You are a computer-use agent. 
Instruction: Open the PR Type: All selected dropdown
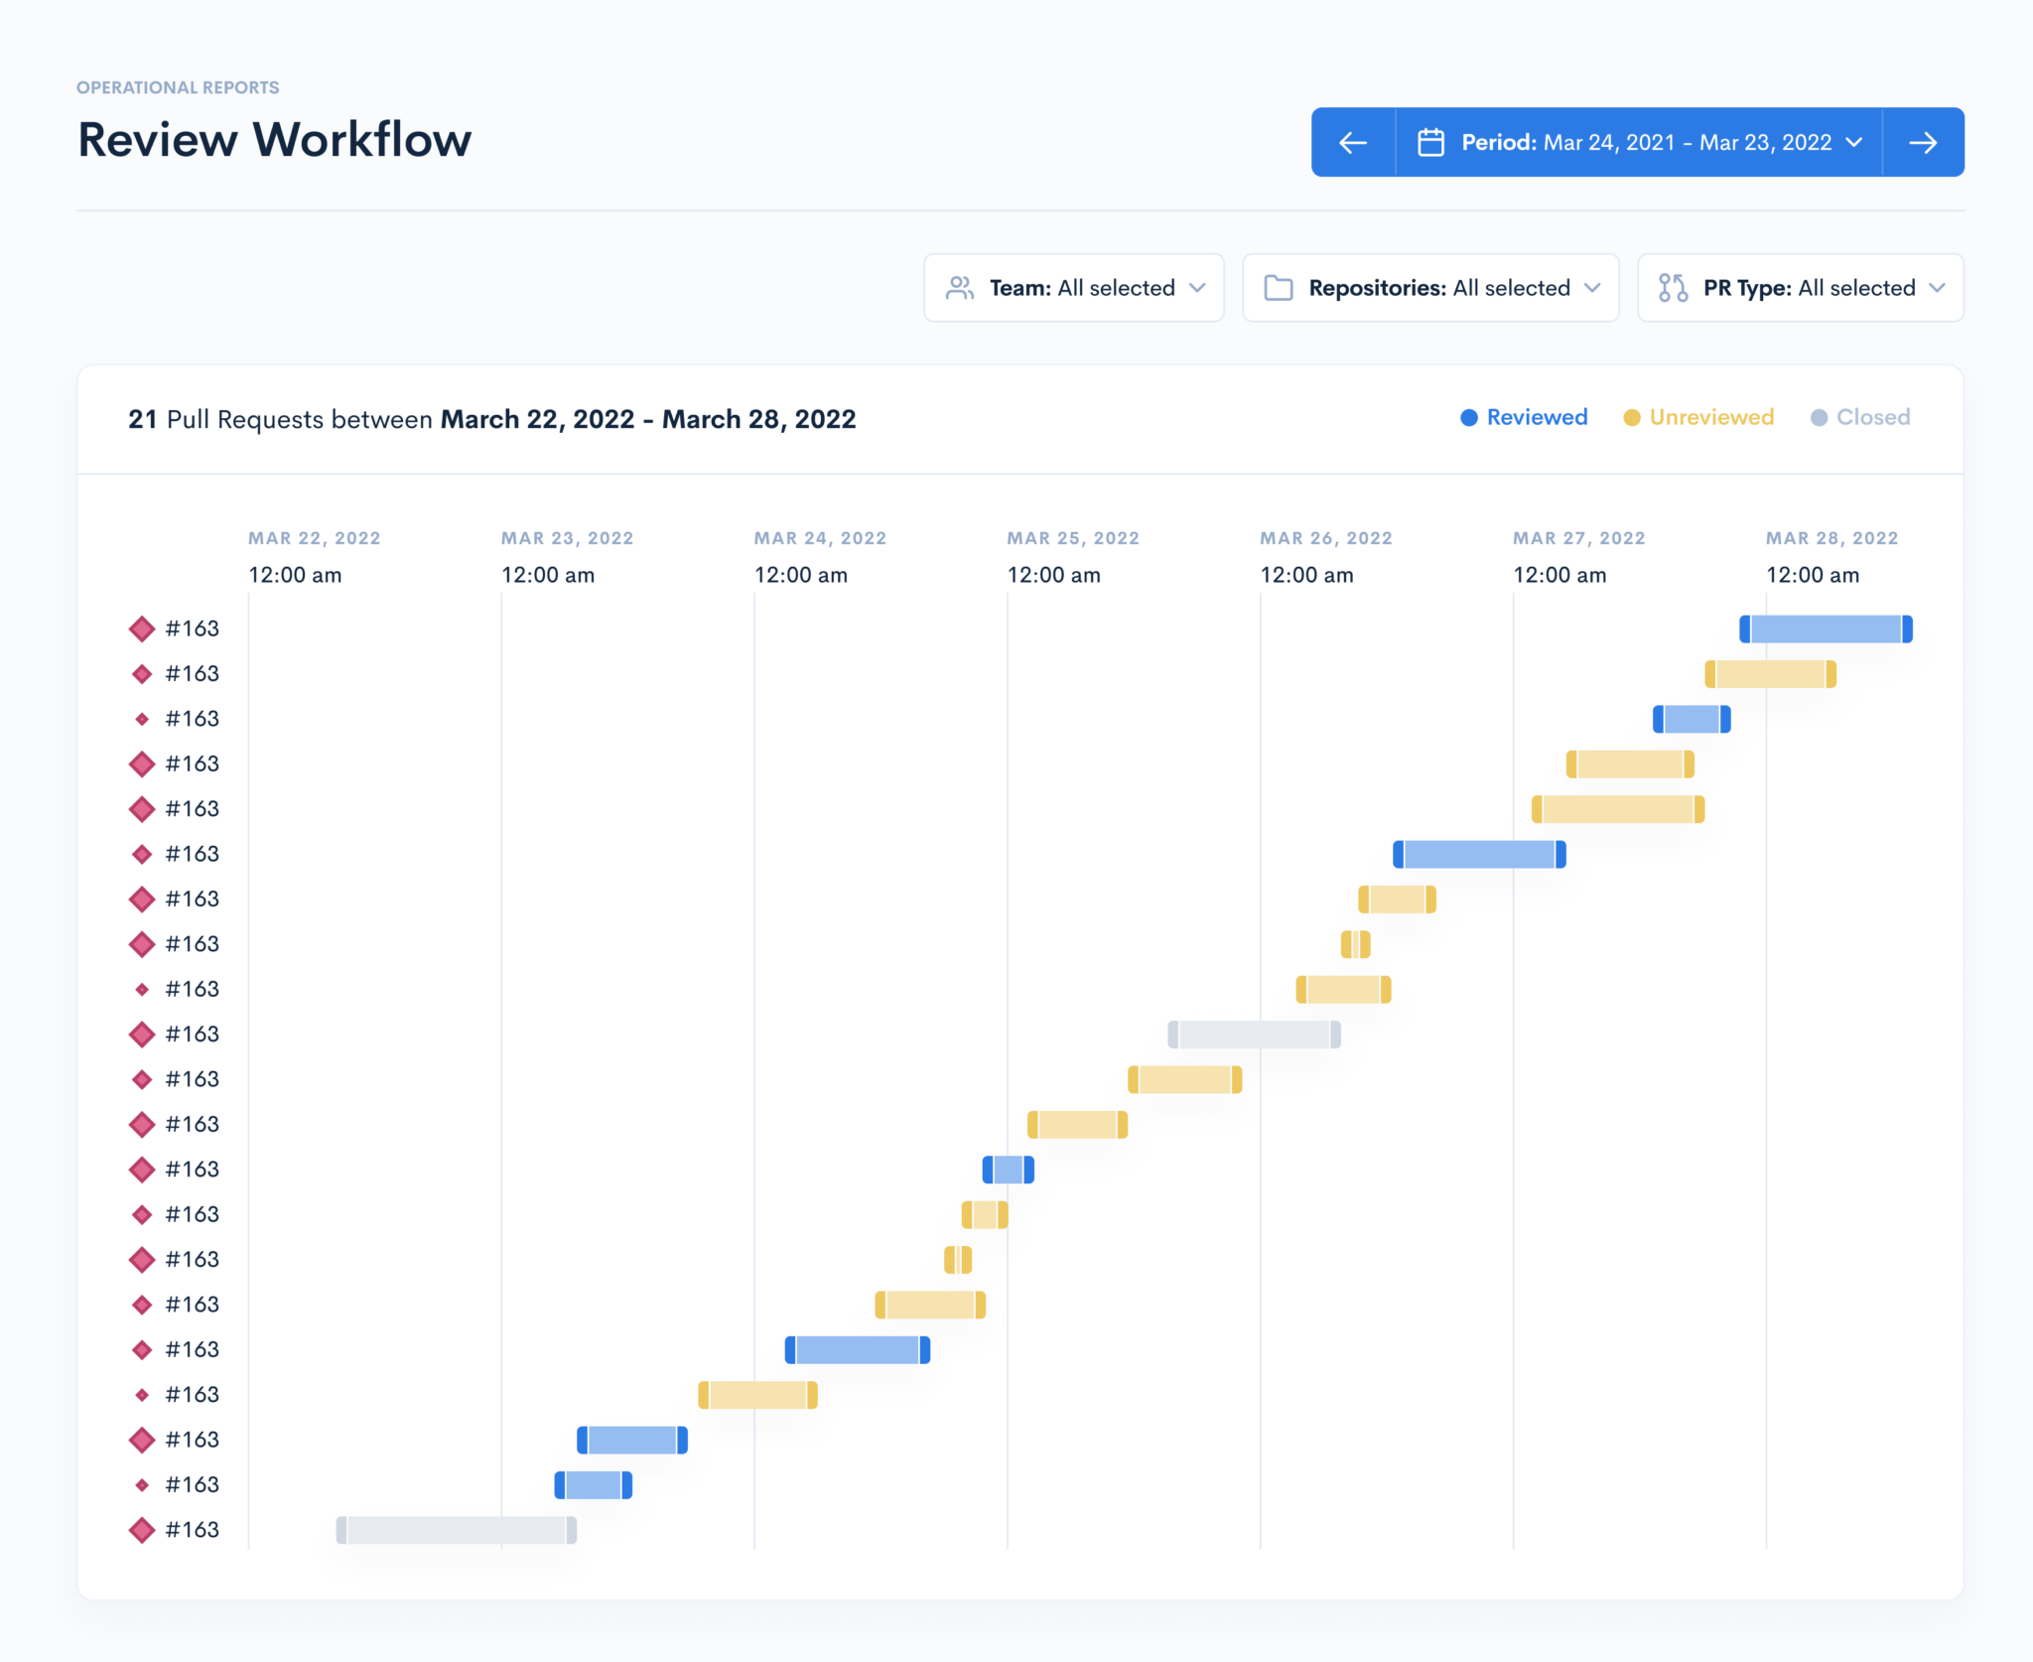[1800, 288]
